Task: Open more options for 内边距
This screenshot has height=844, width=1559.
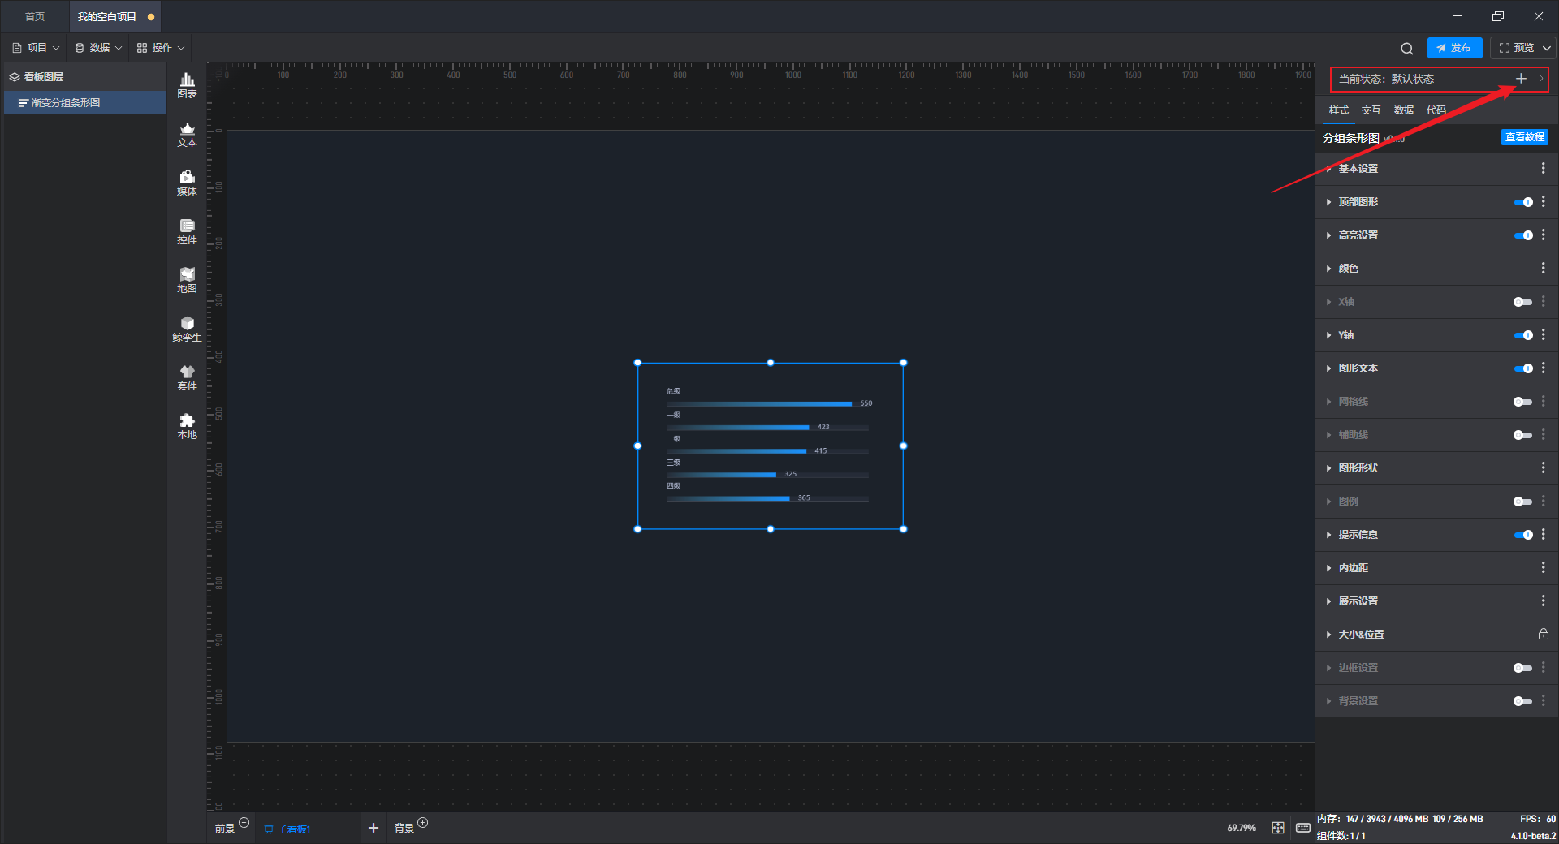Action: click(1544, 567)
